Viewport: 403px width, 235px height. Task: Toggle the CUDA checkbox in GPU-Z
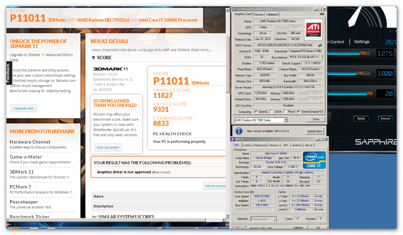(x=271, y=111)
